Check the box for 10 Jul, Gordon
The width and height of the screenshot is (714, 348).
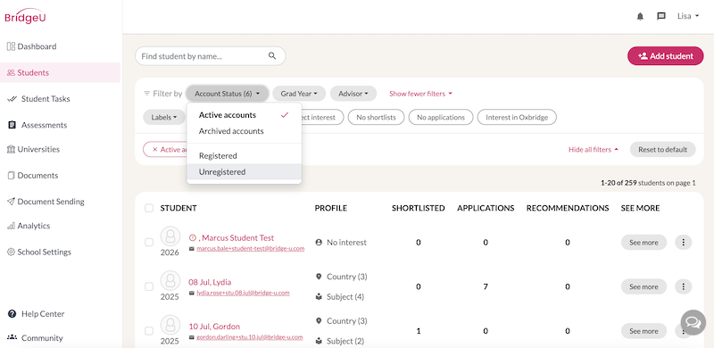coord(149,331)
